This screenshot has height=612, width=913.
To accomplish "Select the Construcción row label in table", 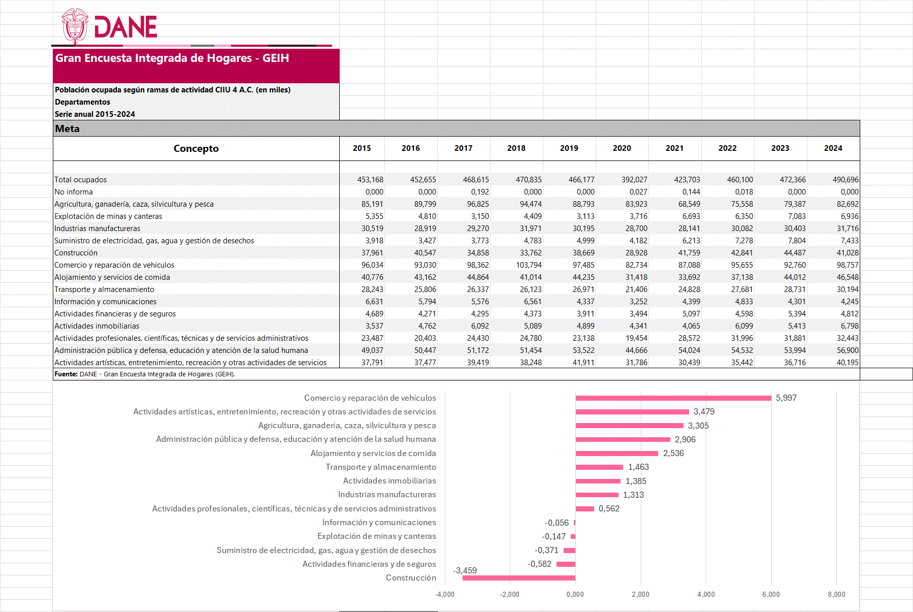I will click(x=76, y=253).
